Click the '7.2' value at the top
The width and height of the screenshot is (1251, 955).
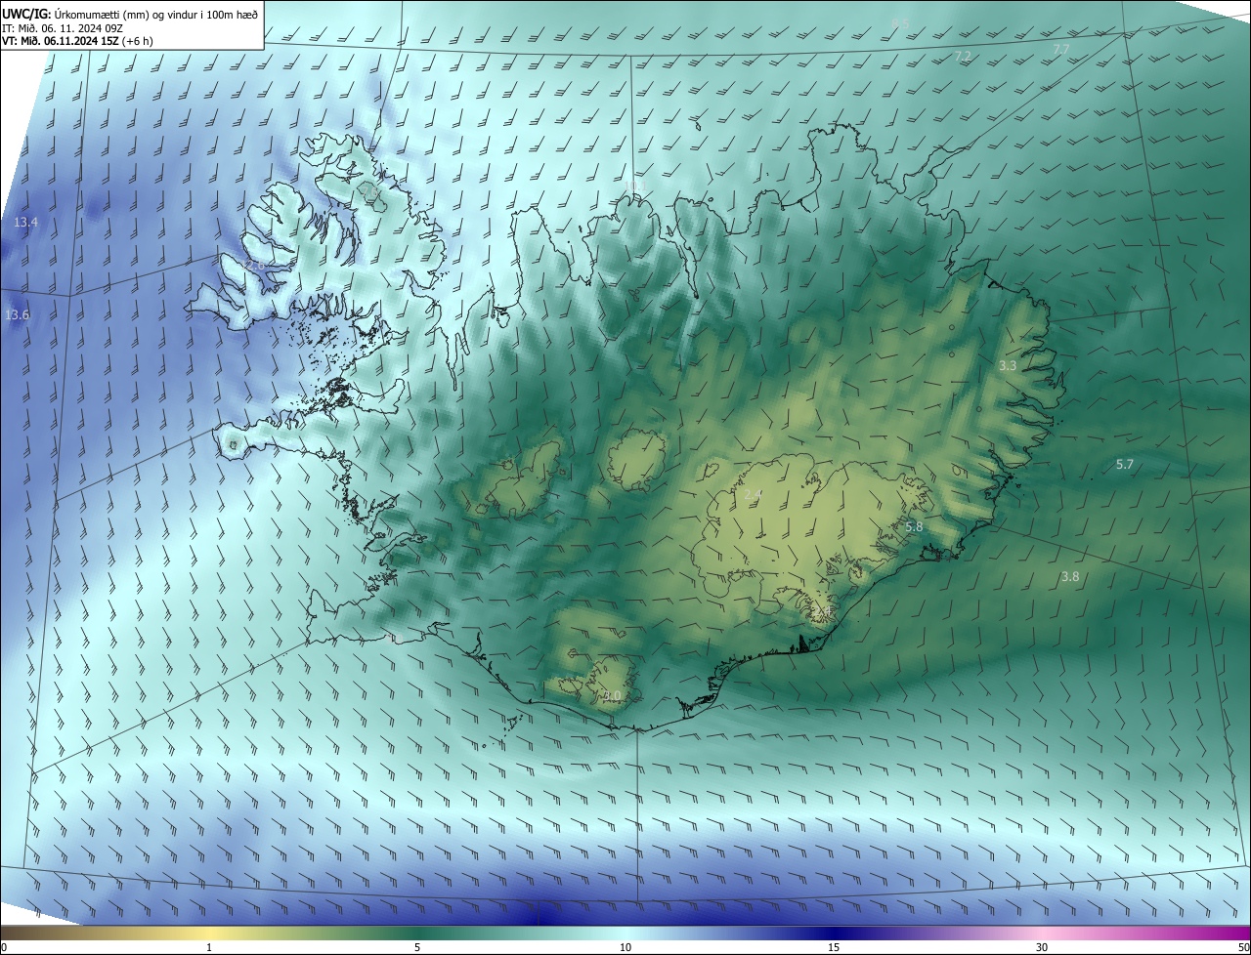(x=963, y=57)
